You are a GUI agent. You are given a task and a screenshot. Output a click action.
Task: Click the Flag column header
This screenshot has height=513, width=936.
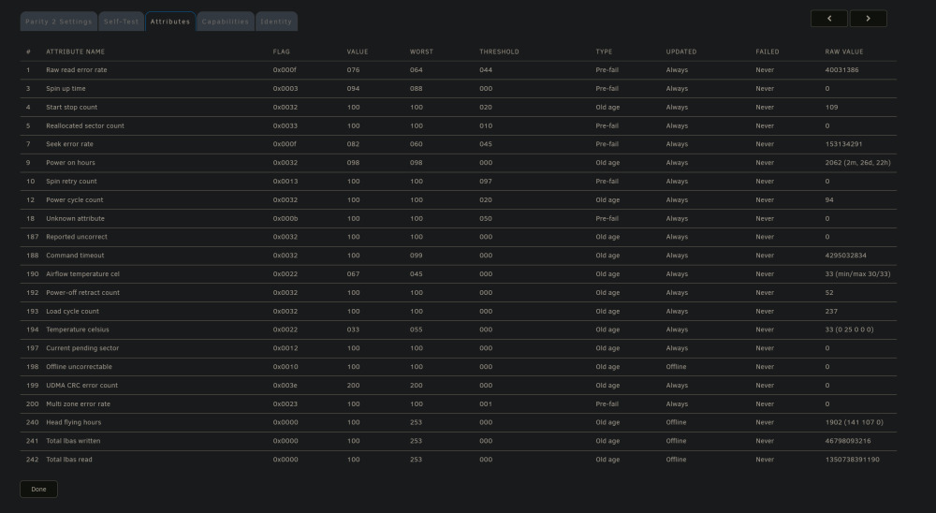281,52
